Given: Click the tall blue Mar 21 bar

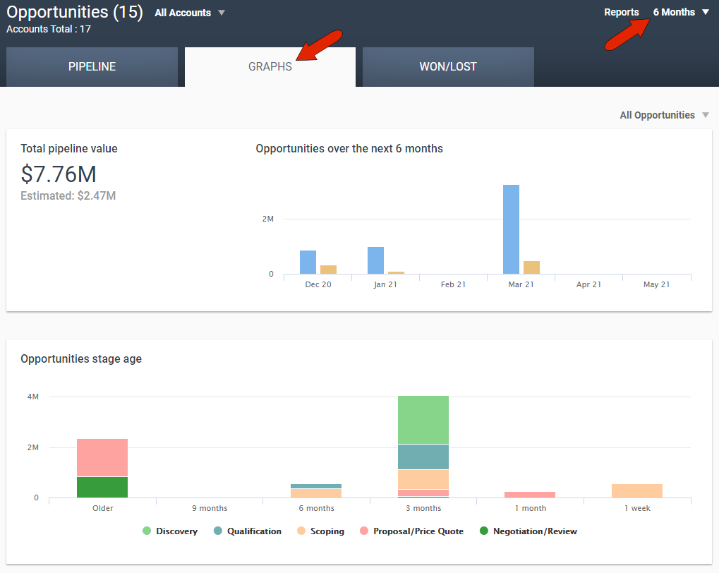Looking at the screenshot, I should [x=511, y=229].
